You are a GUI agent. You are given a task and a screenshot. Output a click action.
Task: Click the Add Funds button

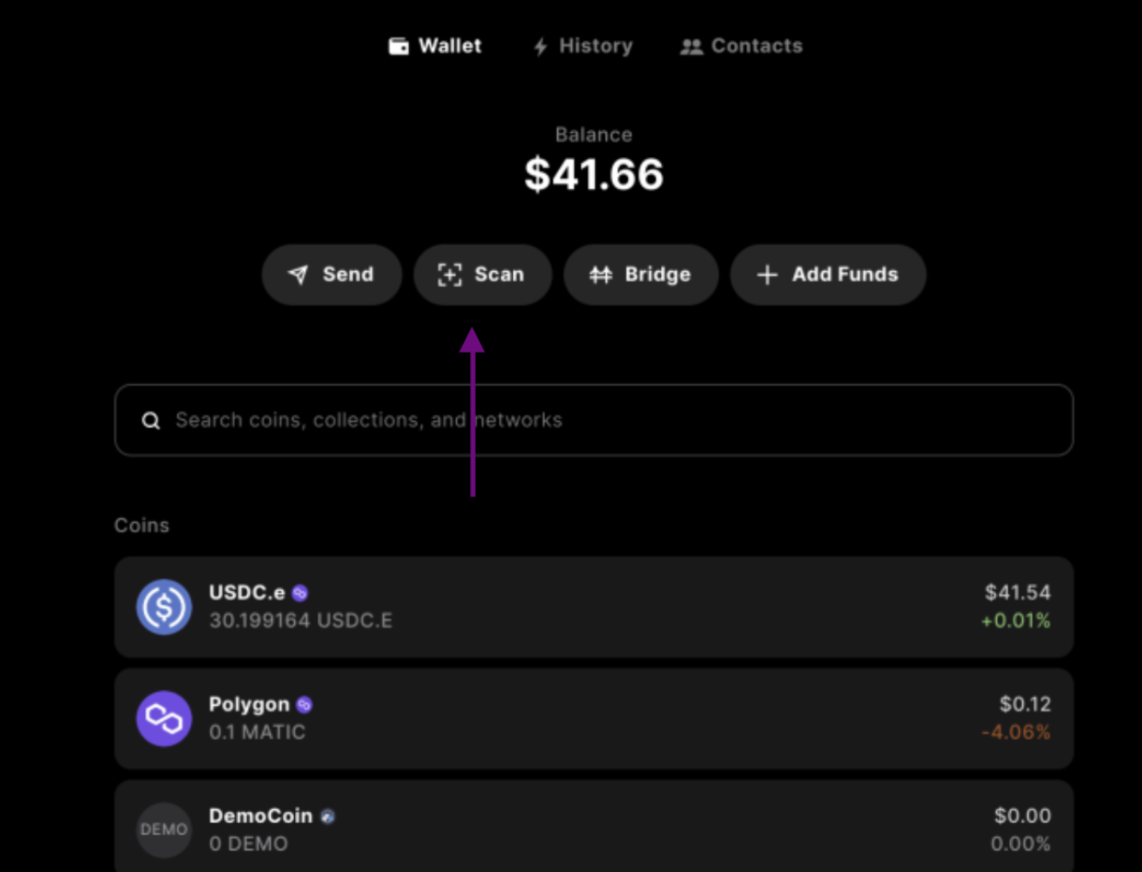(827, 274)
